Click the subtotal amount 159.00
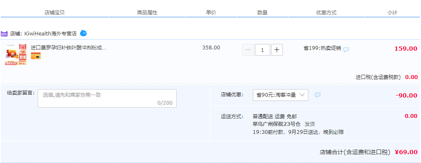The height and width of the screenshot is (163, 421). 406,49
